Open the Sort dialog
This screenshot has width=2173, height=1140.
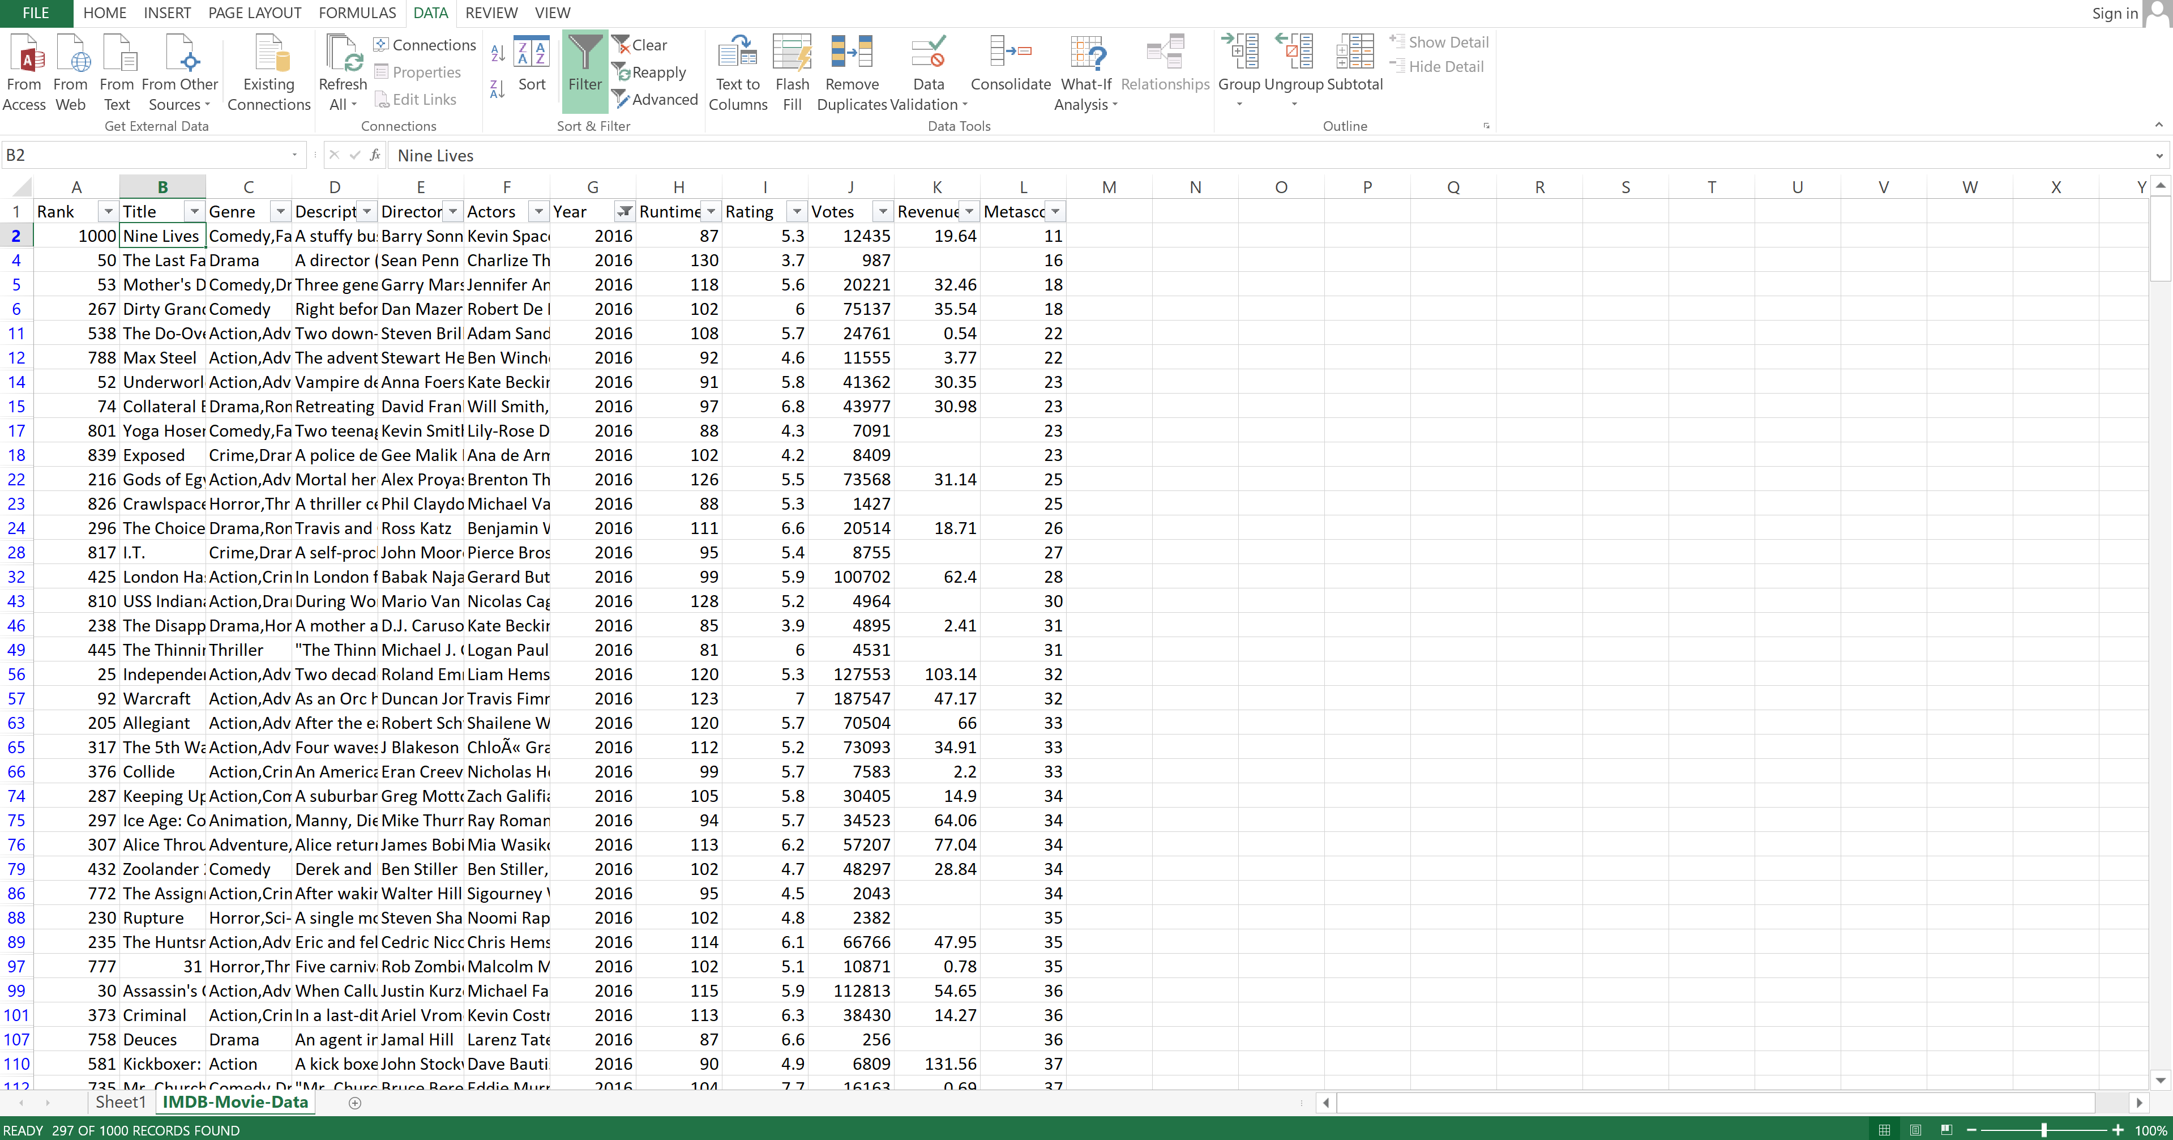532,64
